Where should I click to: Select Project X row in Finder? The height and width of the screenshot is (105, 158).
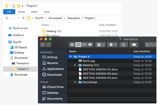coord(112,57)
